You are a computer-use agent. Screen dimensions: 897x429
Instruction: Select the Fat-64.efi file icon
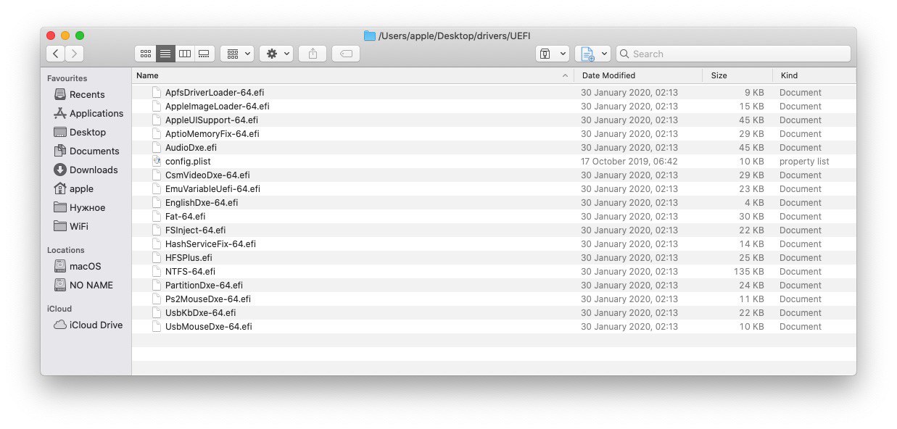click(156, 217)
